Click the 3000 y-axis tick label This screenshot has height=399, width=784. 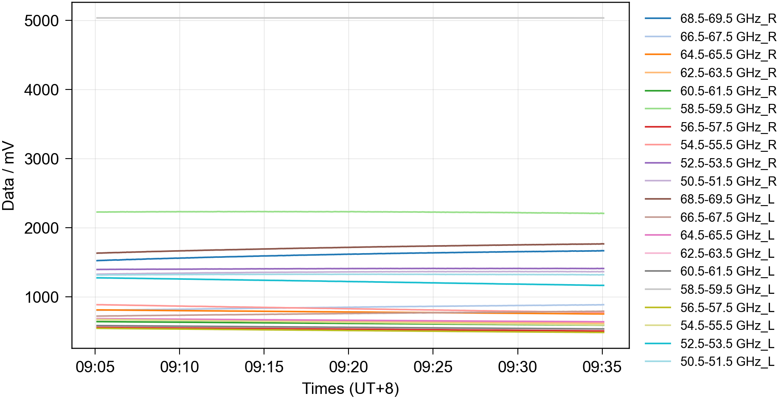(x=41, y=159)
